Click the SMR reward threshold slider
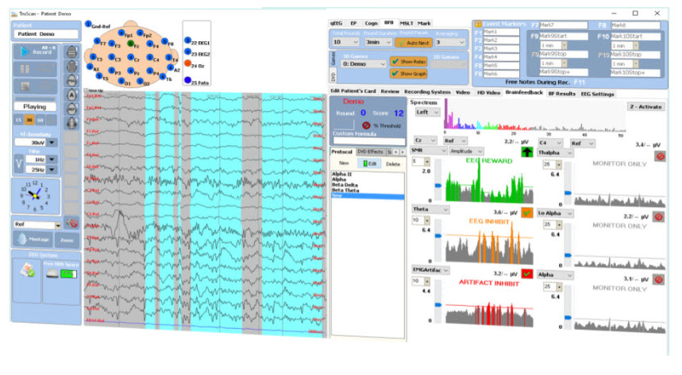This screenshot has height=375, width=682. 437,185
